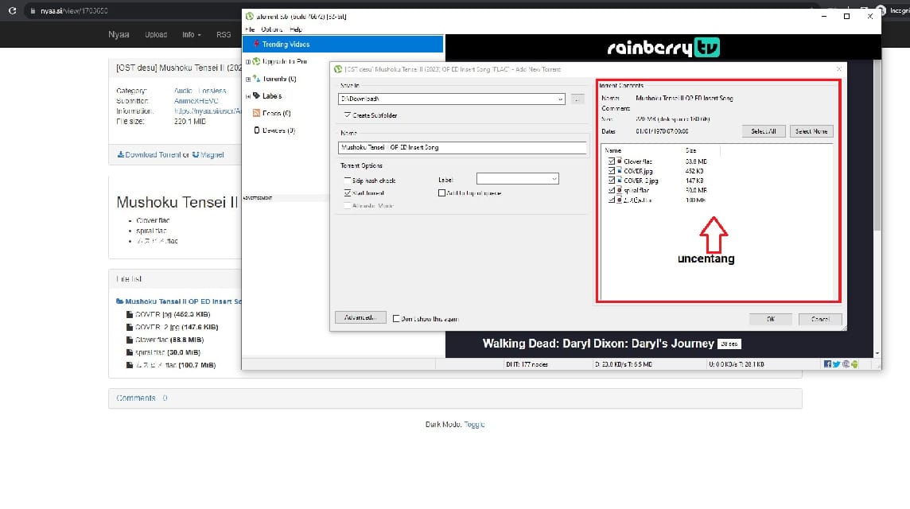Click the spiral.flac file type icon
910x509 pixels.
(619, 190)
